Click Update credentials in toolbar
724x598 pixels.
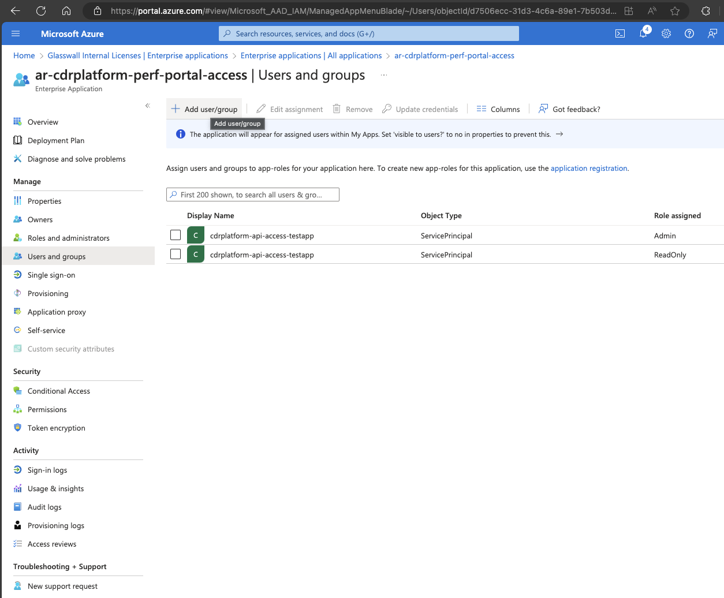pos(420,109)
